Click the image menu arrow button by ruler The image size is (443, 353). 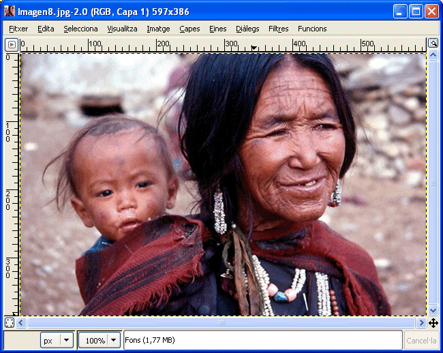click(x=12, y=44)
